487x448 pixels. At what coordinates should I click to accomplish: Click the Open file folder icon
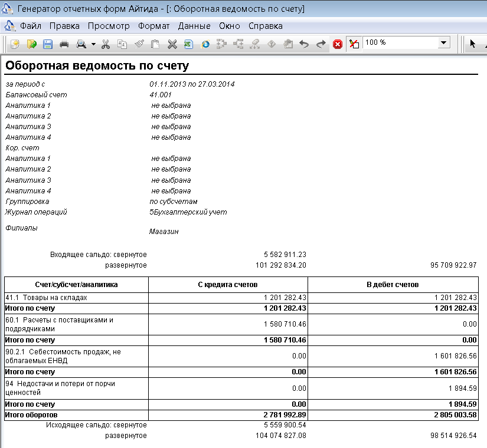click(x=31, y=44)
